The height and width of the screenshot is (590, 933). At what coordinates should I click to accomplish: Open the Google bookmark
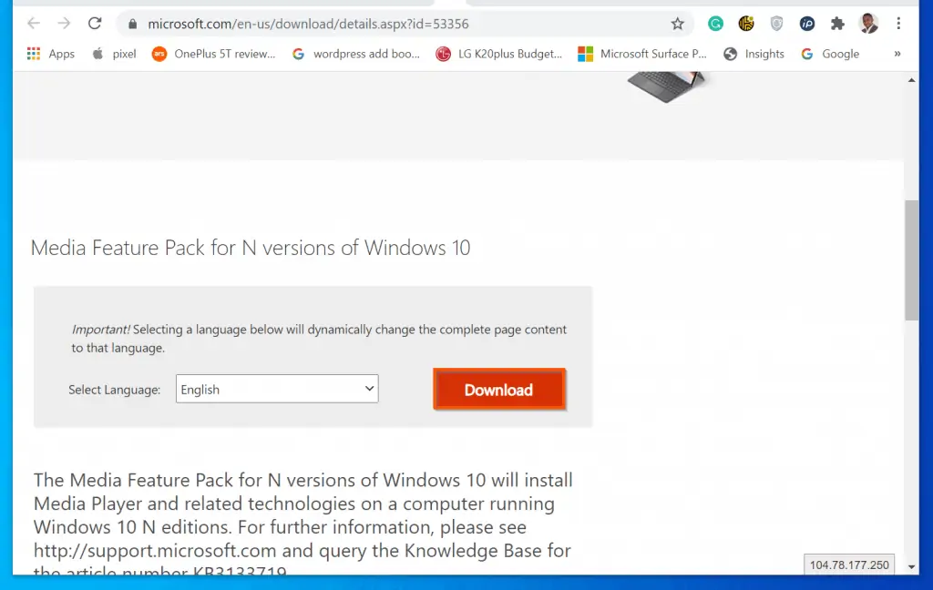tap(830, 54)
